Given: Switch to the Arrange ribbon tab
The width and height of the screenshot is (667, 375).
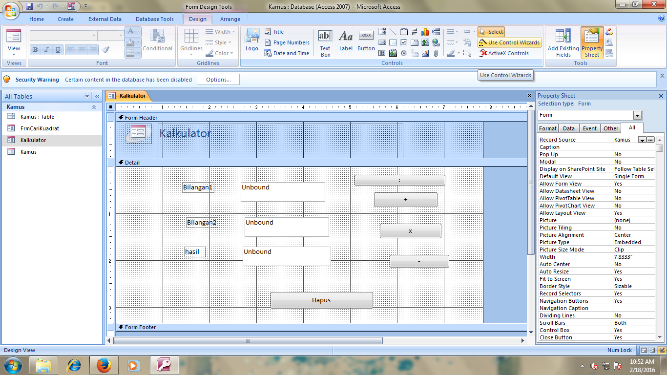Looking at the screenshot, I should (230, 19).
